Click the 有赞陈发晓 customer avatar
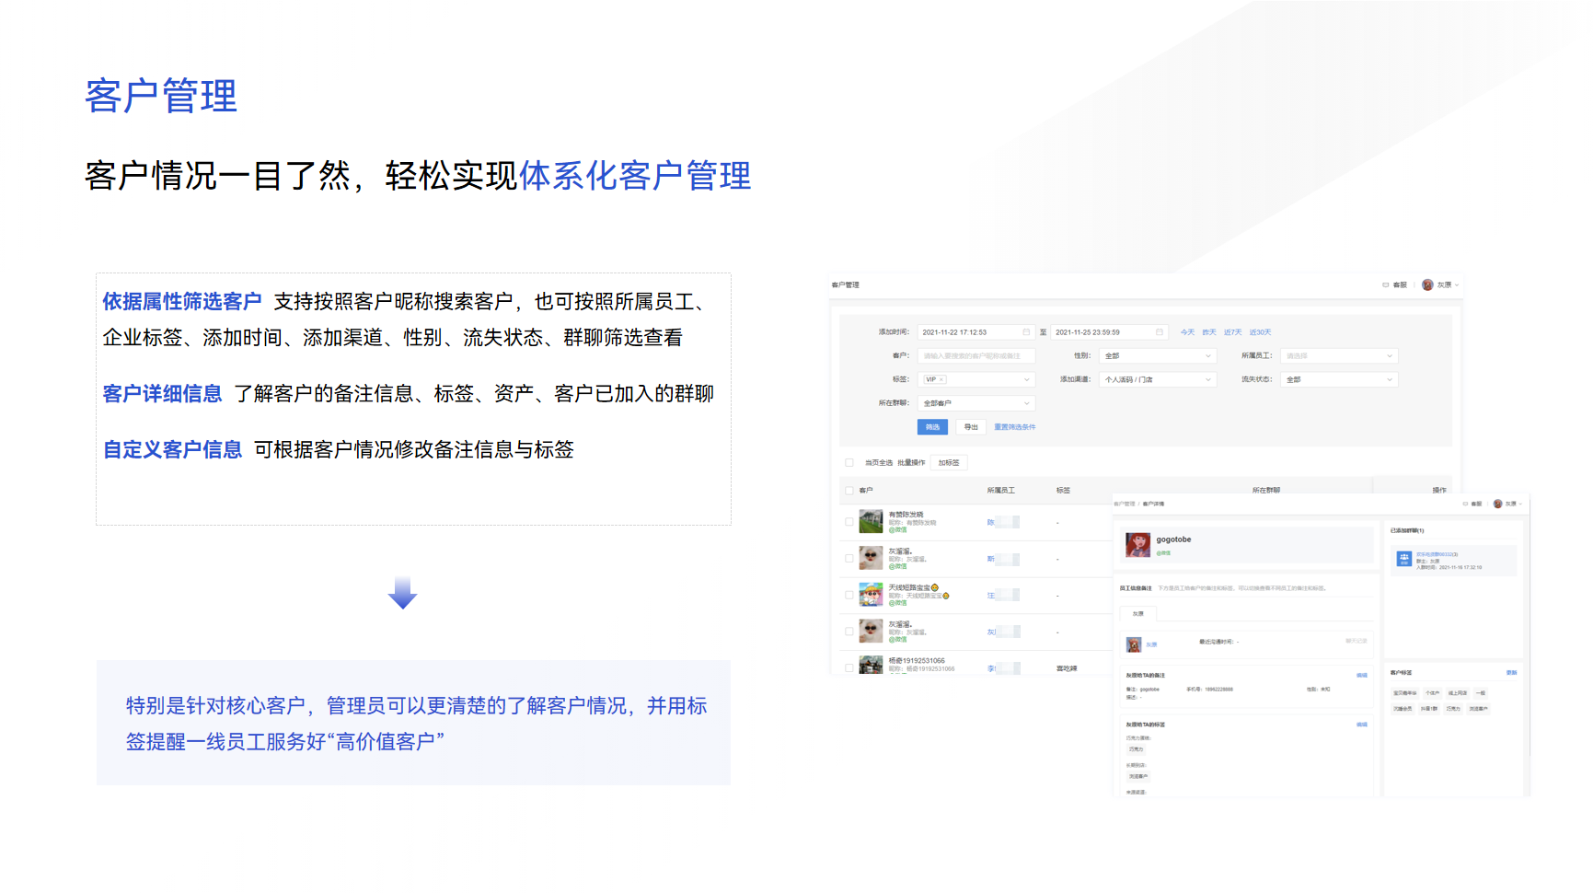This screenshot has width=1593, height=893. [871, 522]
